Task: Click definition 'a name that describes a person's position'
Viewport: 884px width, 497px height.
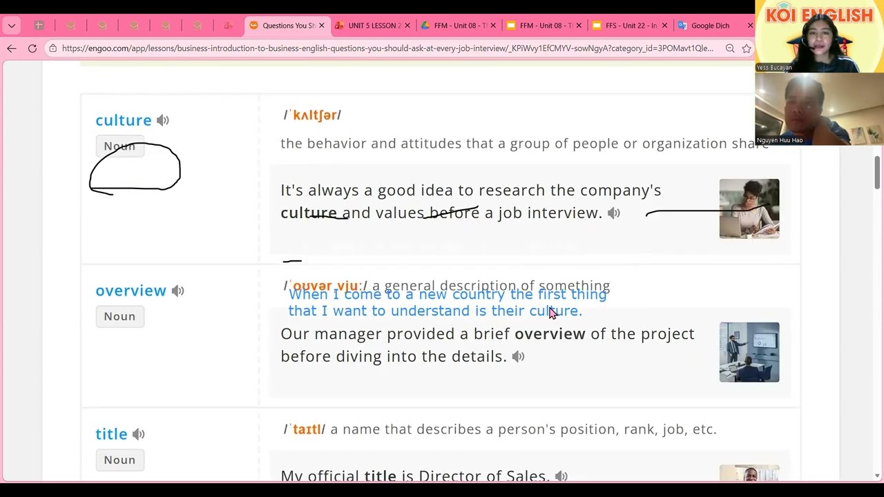Action: [523, 429]
